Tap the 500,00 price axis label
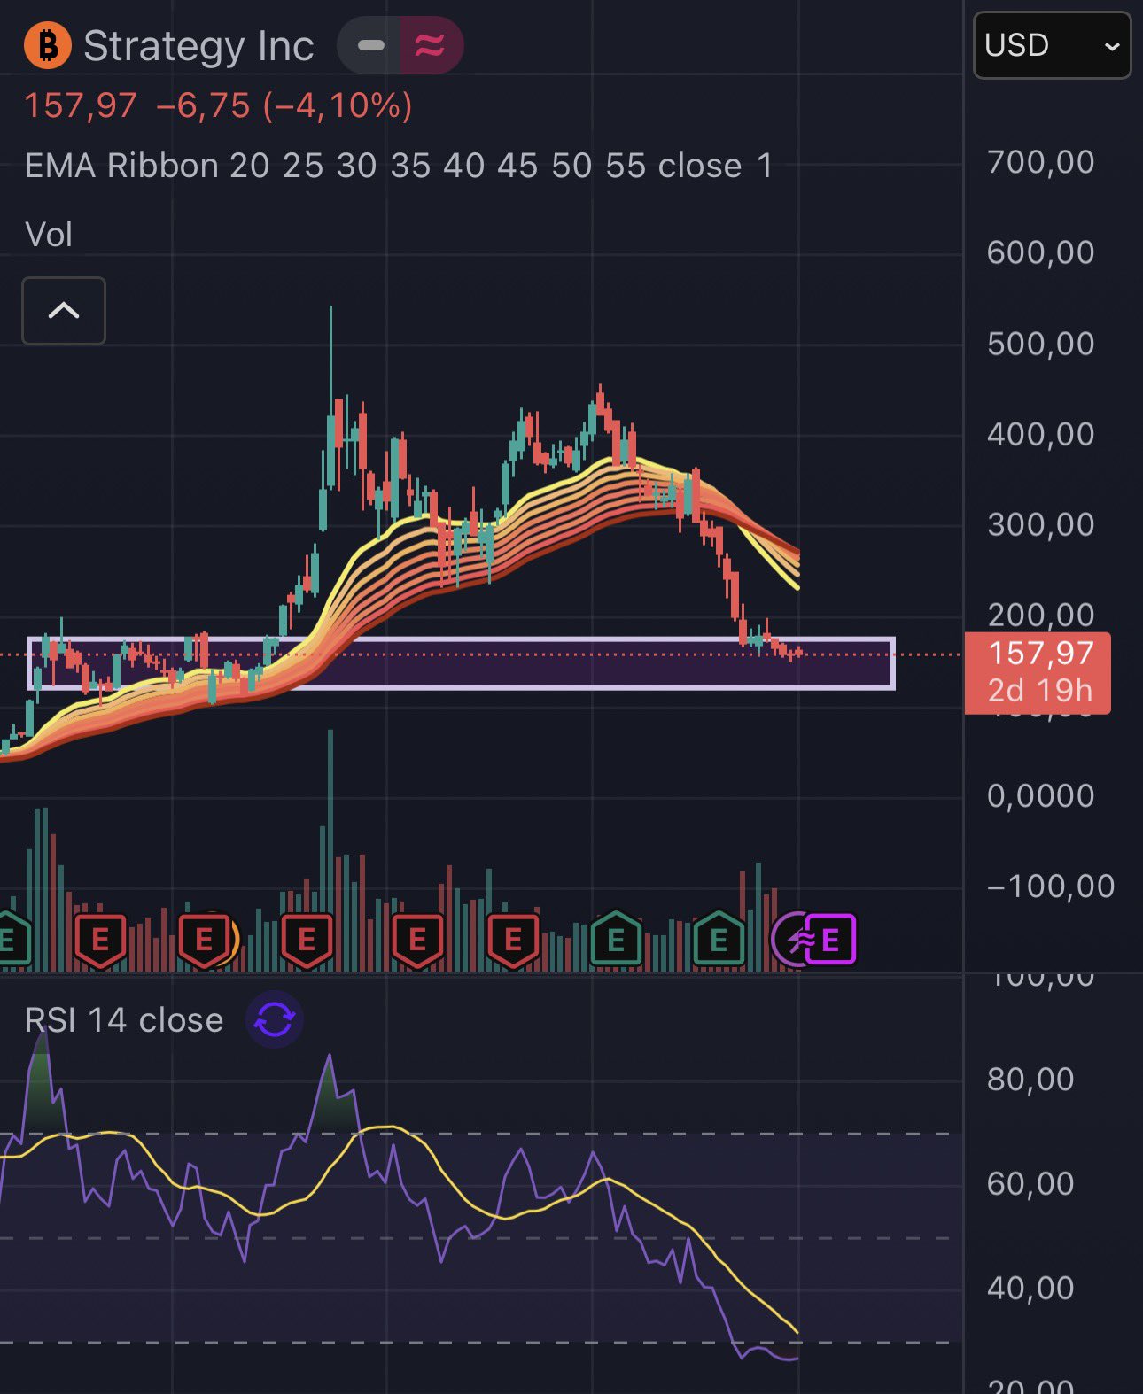Viewport: 1143px width, 1394px height. [x=1041, y=344]
